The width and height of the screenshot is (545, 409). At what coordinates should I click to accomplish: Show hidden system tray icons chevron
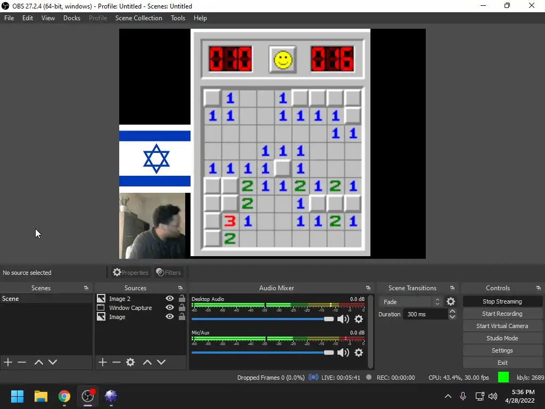click(448, 396)
